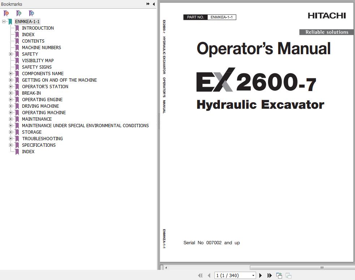Expand the STORAGE bookmark

10,132
